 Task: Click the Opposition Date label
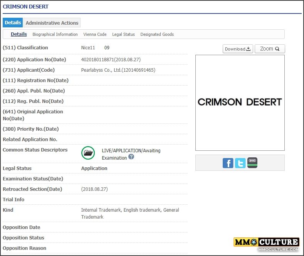tap(22, 227)
